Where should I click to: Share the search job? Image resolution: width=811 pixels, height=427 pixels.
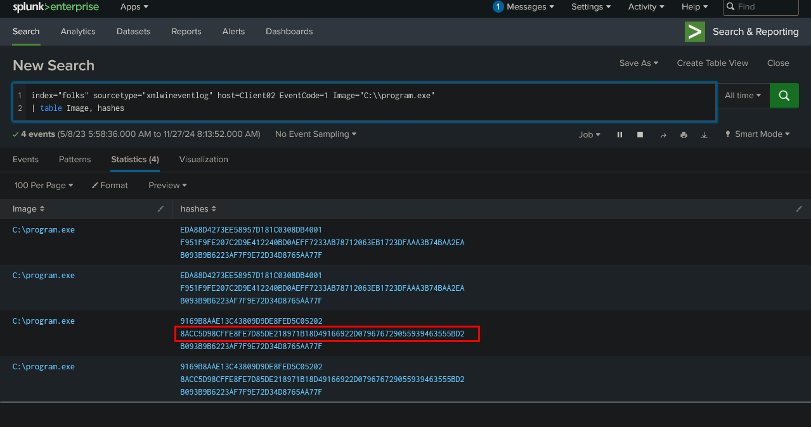(x=663, y=134)
